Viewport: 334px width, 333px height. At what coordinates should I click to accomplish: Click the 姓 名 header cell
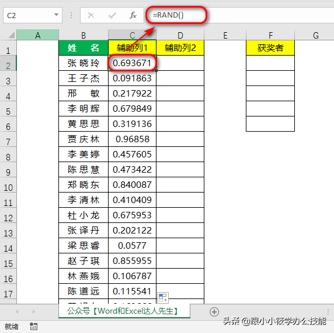pos(83,48)
